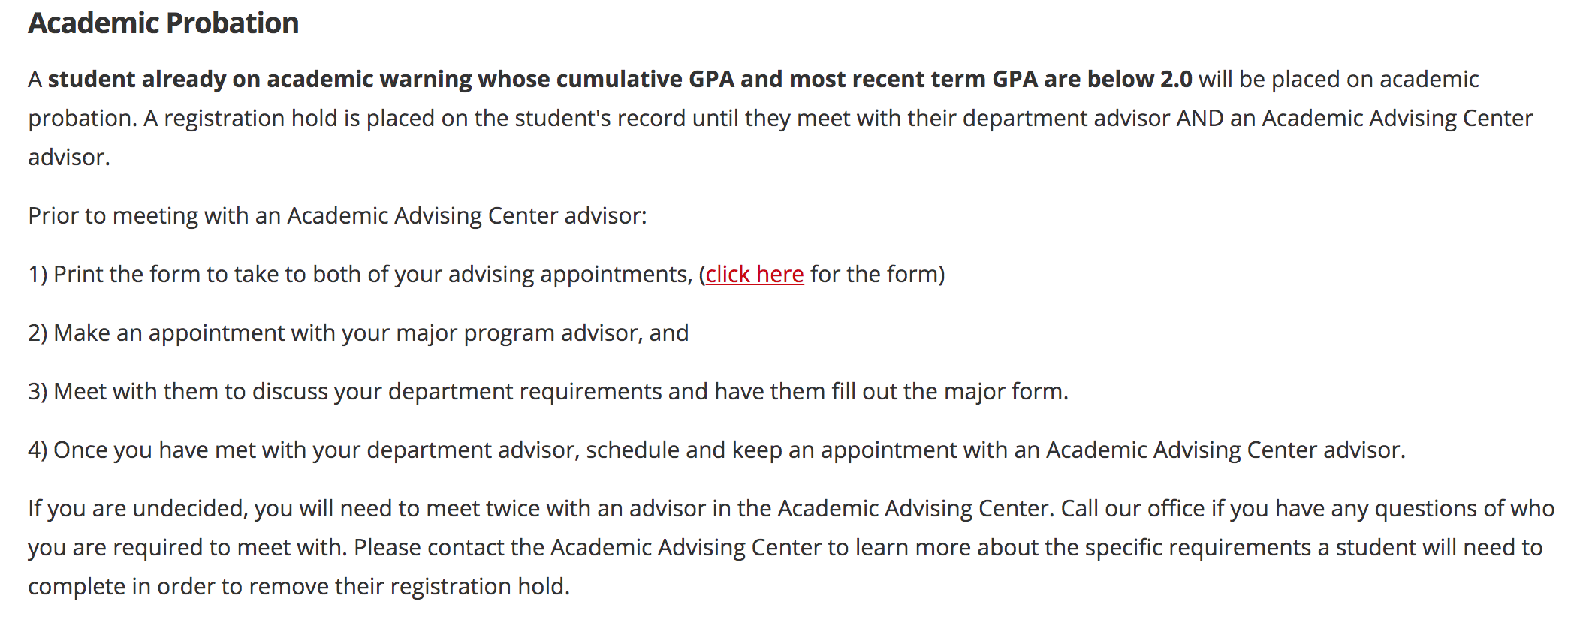Click the "Academic Probation" heading
The height and width of the screenshot is (617, 1580).
pyautogui.click(x=163, y=23)
